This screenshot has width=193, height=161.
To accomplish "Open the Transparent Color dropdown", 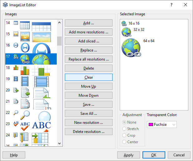I will pos(174,124).
